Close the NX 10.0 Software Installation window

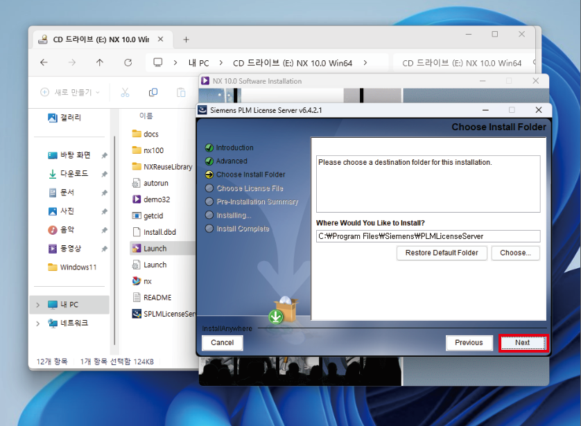point(535,80)
